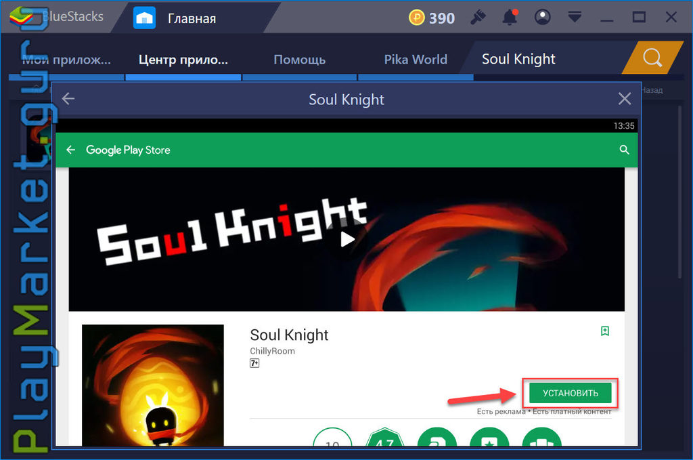
Task: Click the Google Play Store search icon
Action: click(624, 150)
